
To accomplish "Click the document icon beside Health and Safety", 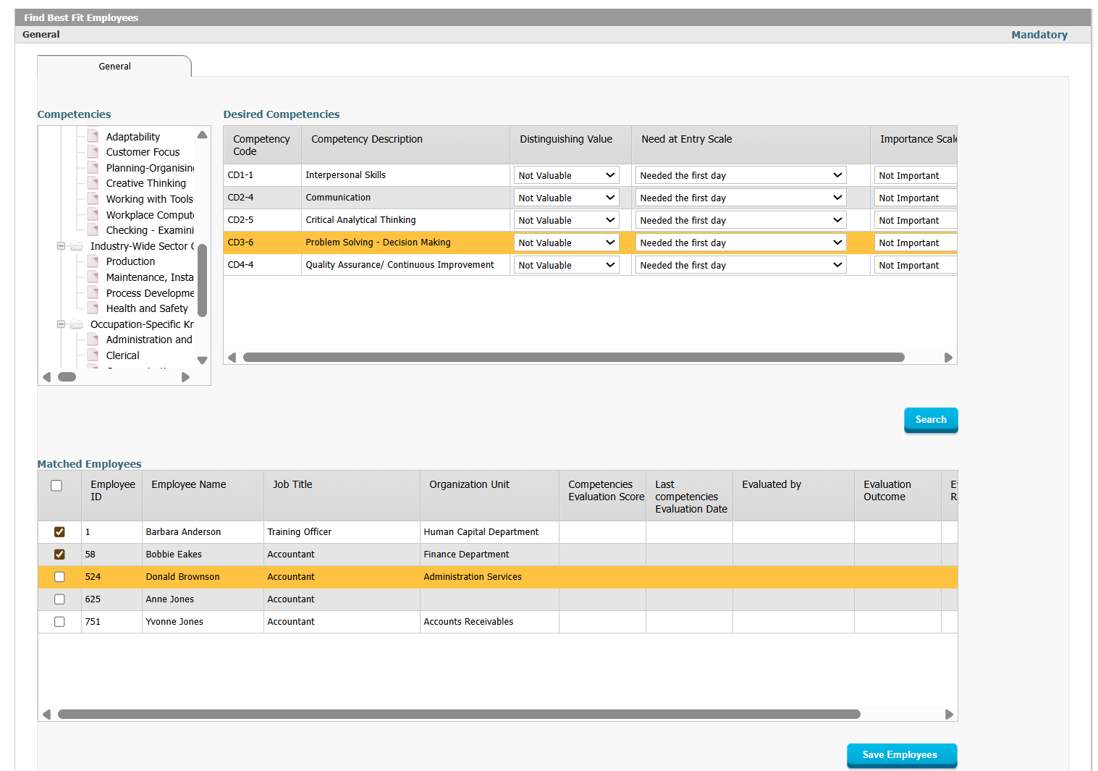I will click(93, 308).
